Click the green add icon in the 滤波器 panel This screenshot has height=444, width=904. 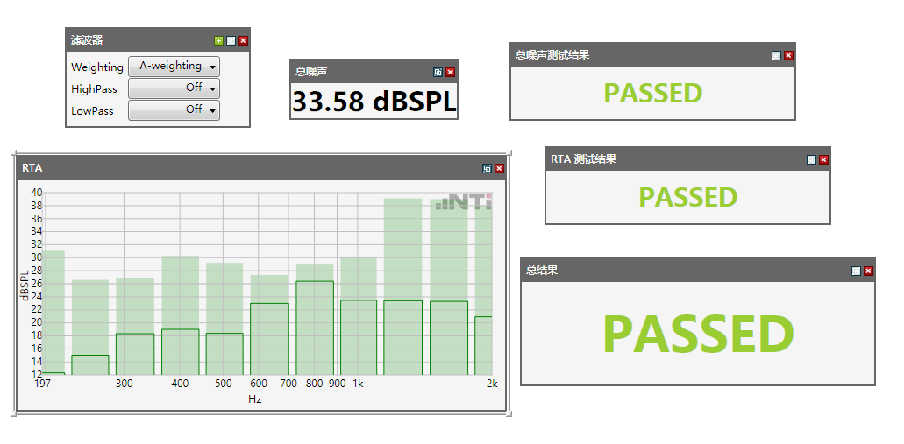tap(219, 40)
